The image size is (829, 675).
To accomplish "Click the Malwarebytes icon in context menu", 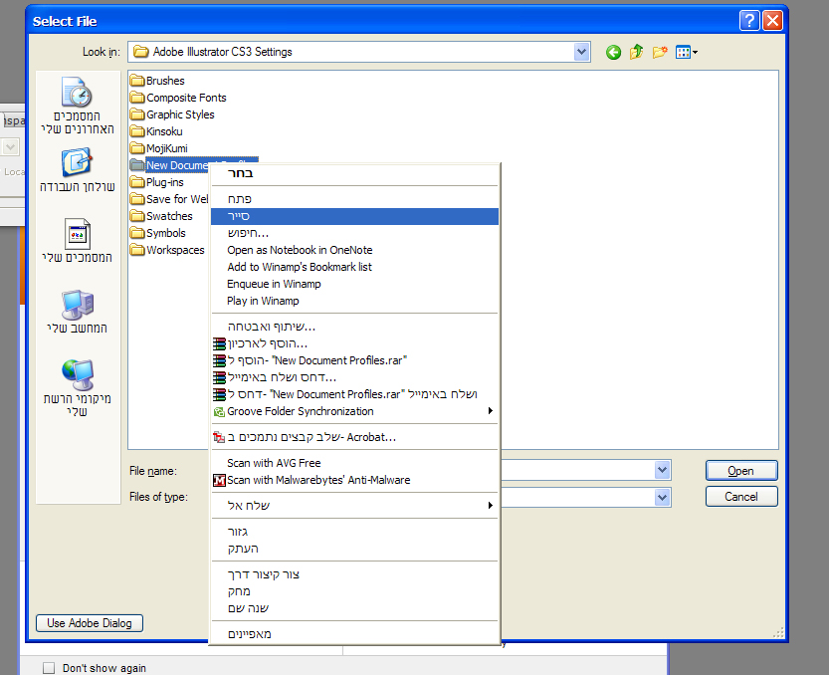I will [219, 480].
